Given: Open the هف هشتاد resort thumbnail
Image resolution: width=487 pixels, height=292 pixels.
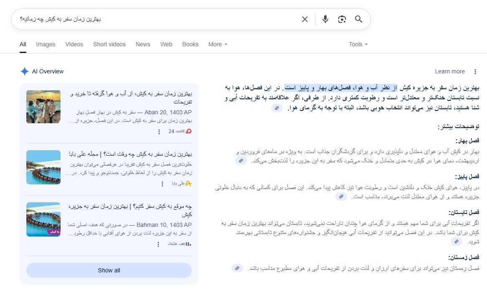Looking at the screenshot, I should tap(43, 219).
